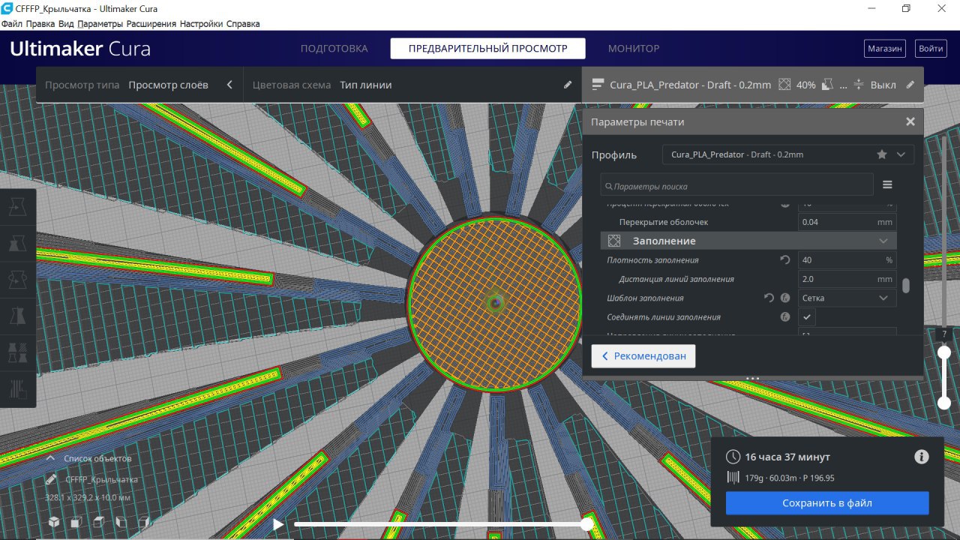Viewport: 960px width, 540px height.
Task: Click the star icon in profile selector
Action: [882, 154]
